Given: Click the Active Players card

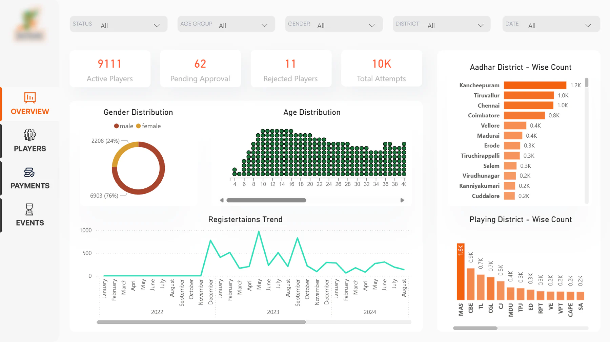Looking at the screenshot, I should pos(110,69).
